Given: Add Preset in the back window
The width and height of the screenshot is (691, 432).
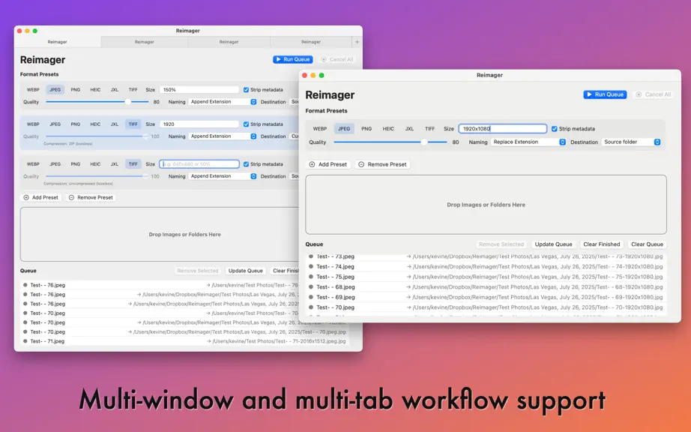Looking at the screenshot, I should [x=41, y=197].
